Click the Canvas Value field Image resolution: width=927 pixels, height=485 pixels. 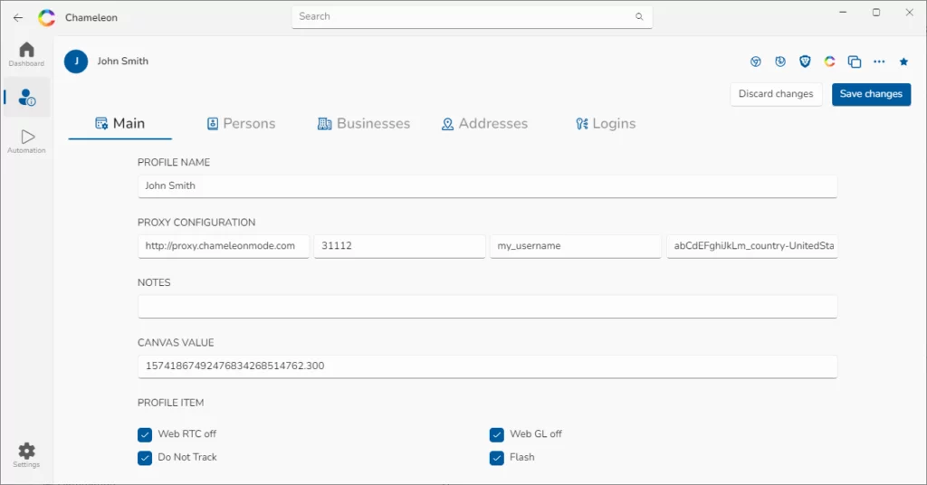pyautogui.click(x=487, y=366)
